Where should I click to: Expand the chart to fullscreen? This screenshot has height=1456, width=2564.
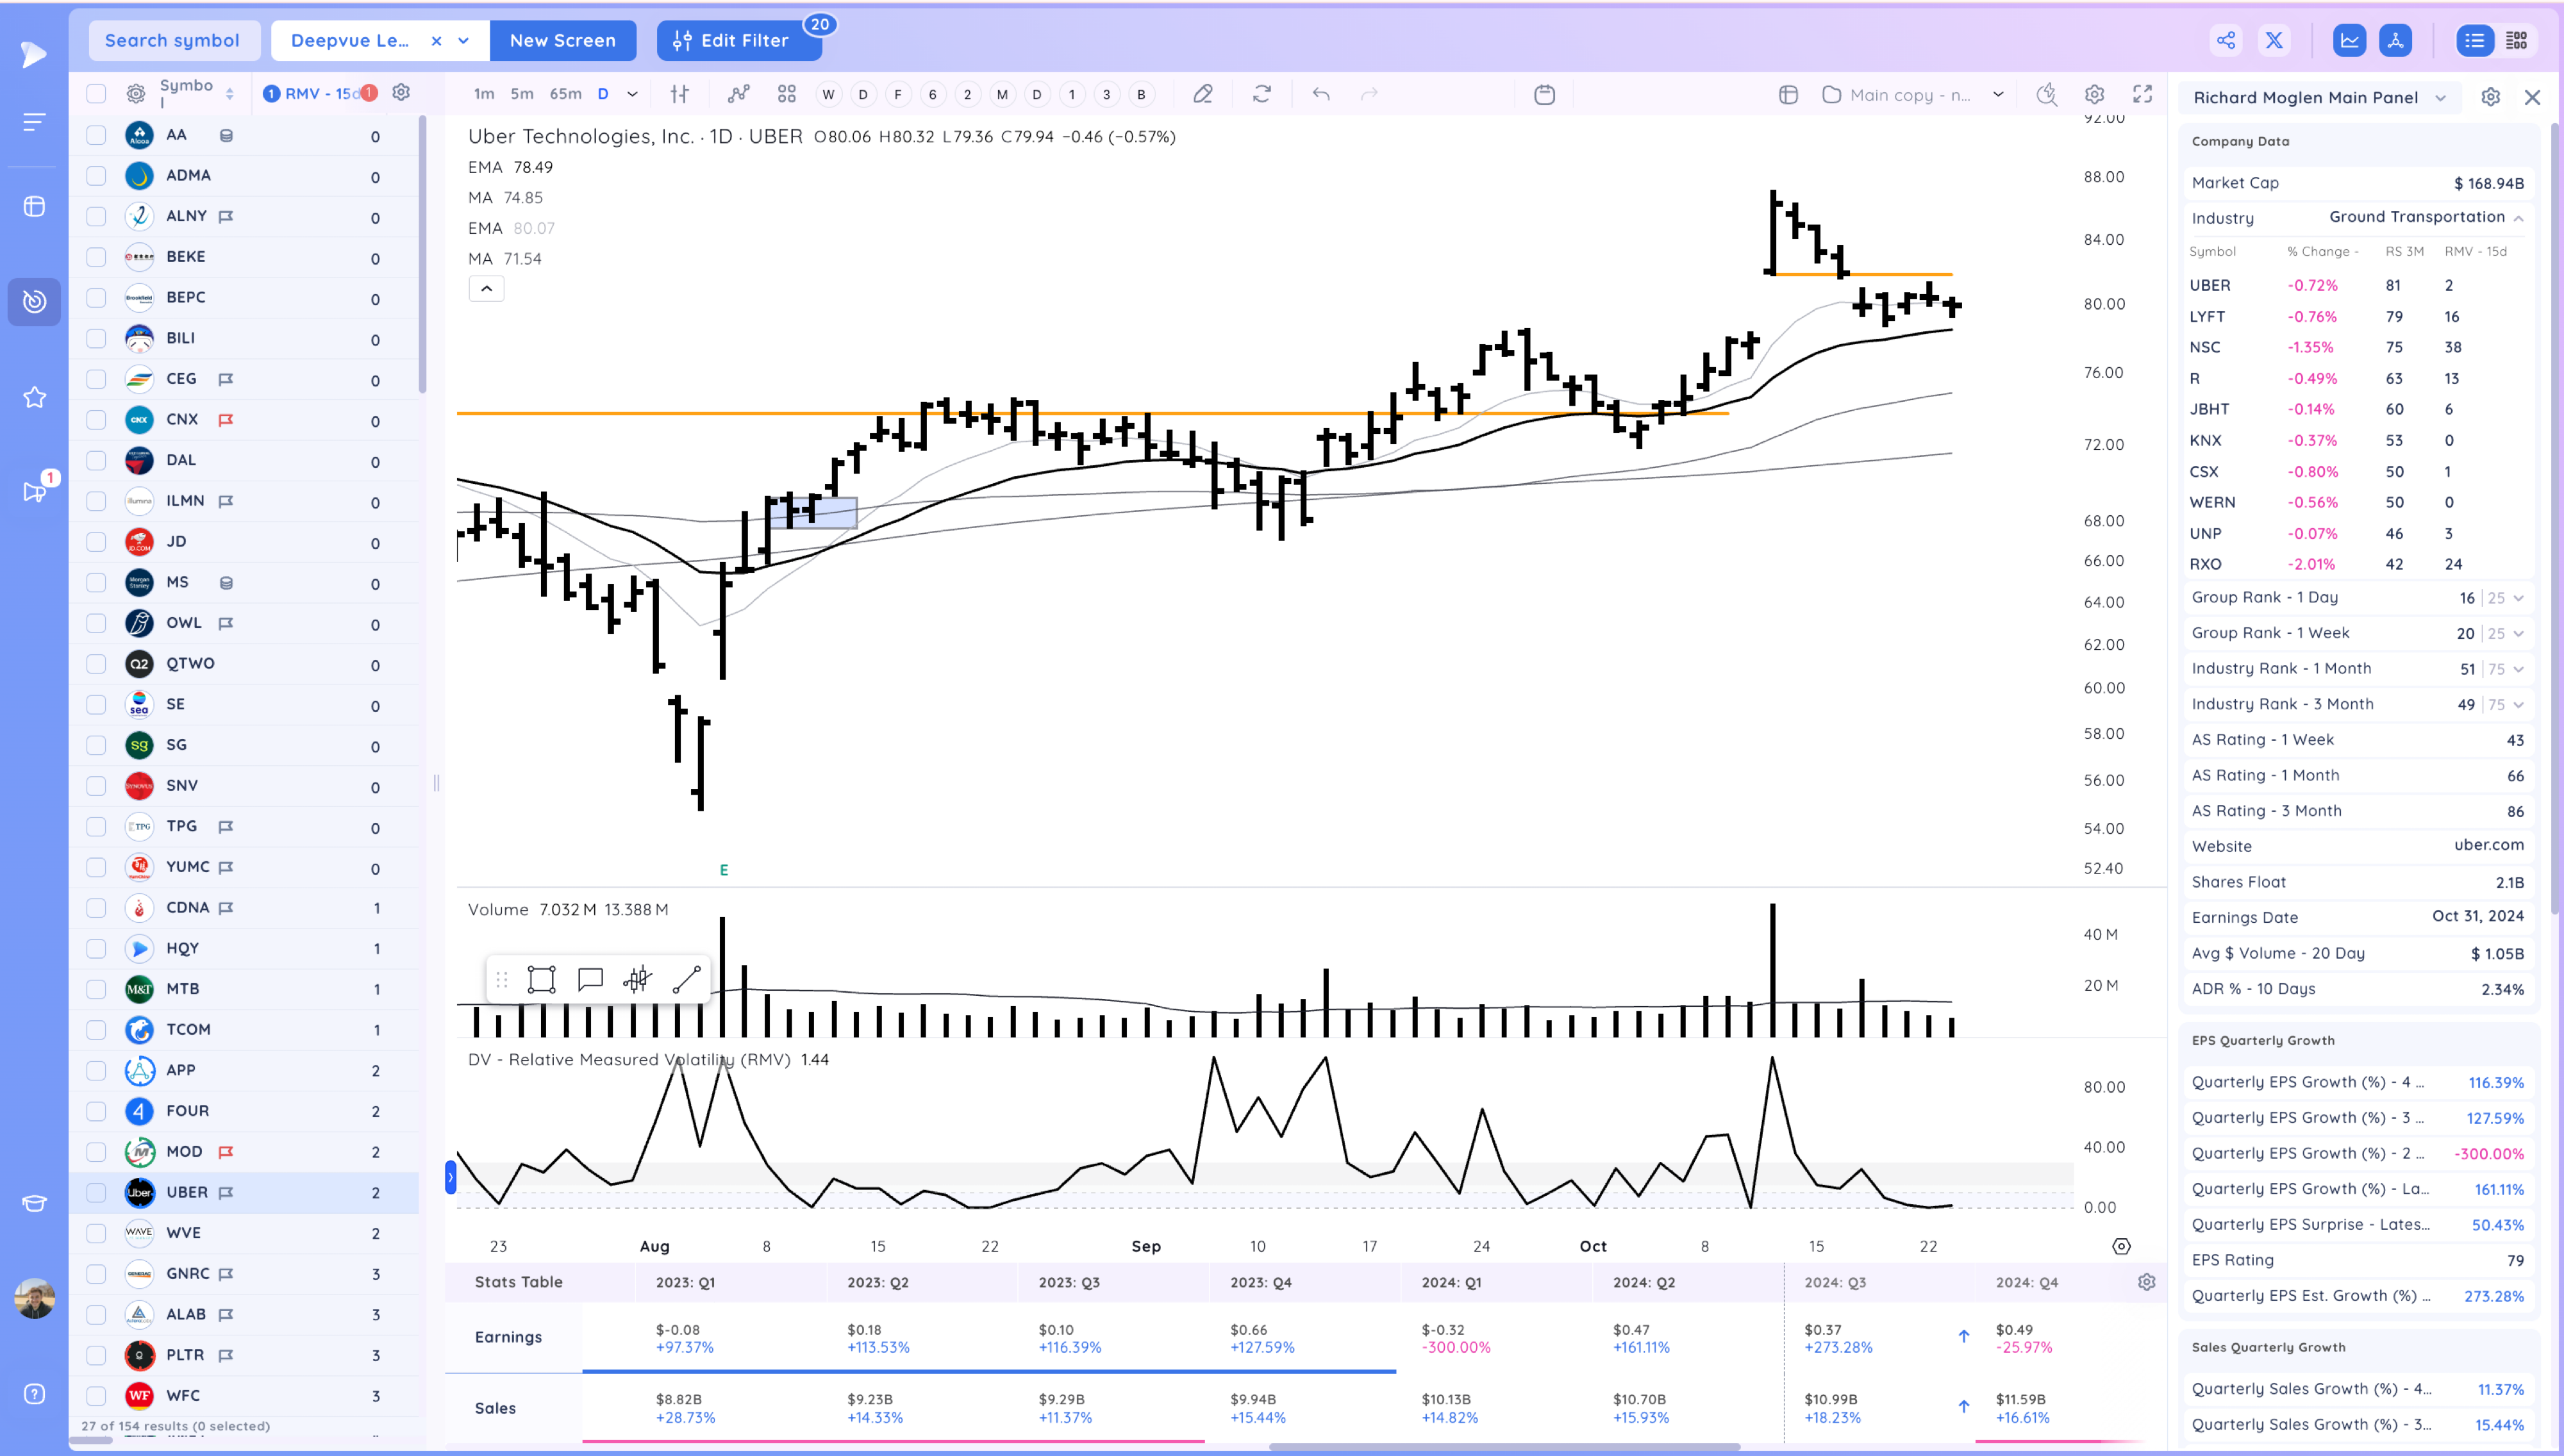click(x=2143, y=93)
